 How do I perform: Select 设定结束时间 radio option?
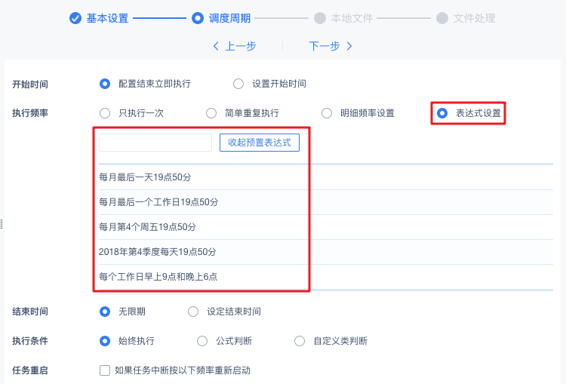point(193,311)
